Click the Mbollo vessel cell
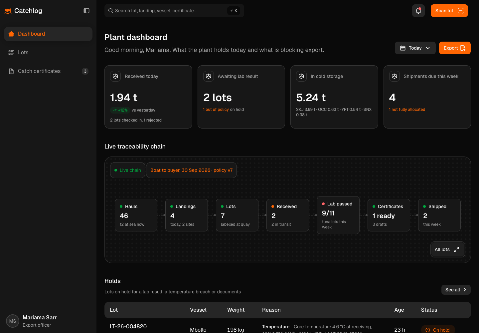Screen dimensions: 479x333 [x=198, y=330]
